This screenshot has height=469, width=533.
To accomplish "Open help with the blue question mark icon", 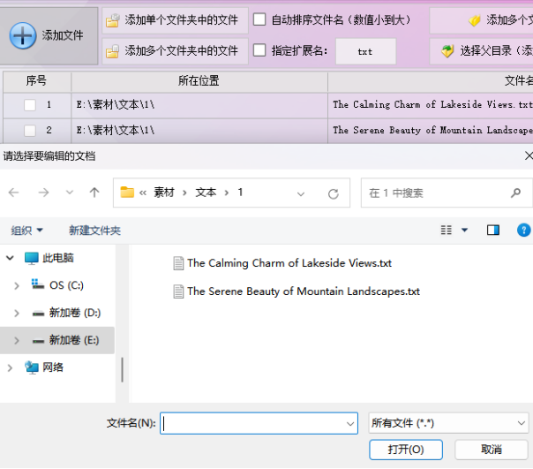I will (523, 231).
